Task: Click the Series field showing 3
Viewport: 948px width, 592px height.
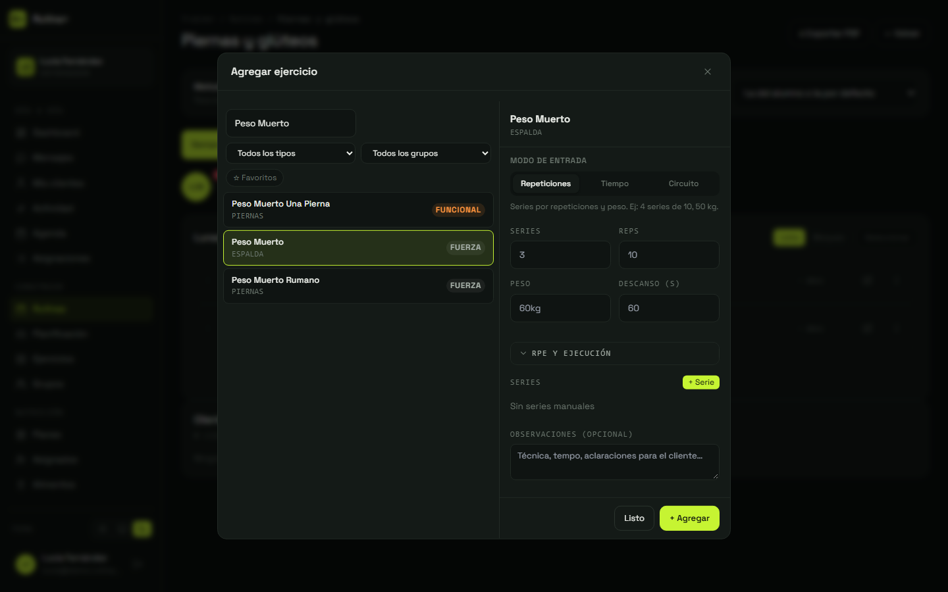Action: click(x=560, y=255)
